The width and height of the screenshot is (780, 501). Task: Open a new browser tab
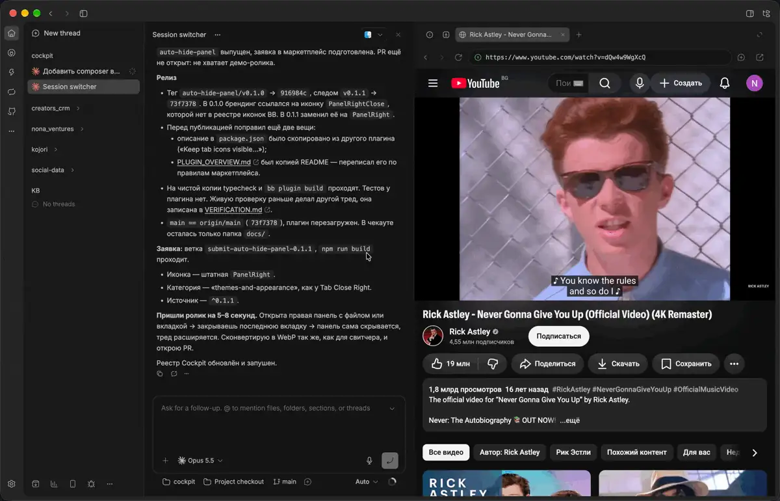click(x=579, y=34)
